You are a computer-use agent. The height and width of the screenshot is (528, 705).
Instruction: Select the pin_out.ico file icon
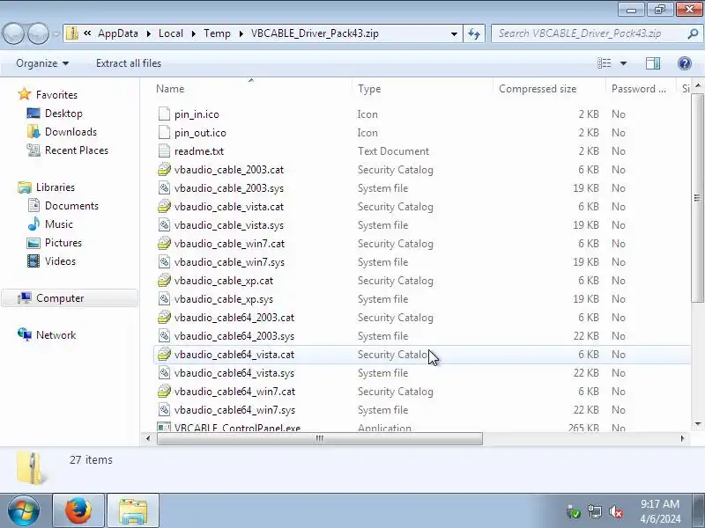(x=164, y=133)
